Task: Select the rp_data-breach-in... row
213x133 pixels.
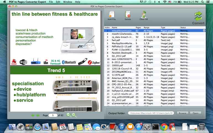Action: click(155, 37)
